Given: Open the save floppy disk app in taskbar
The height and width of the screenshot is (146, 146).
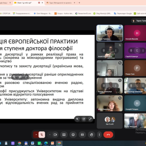Looking at the screenshot, I should point(26,143).
